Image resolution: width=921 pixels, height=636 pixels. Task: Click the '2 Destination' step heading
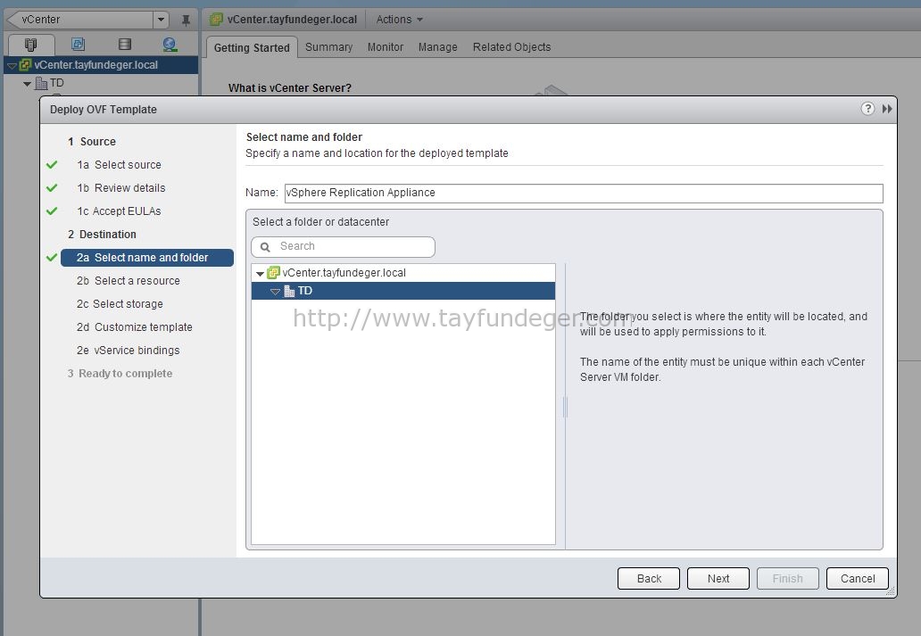pyautogui.click(x=103, y=235)
